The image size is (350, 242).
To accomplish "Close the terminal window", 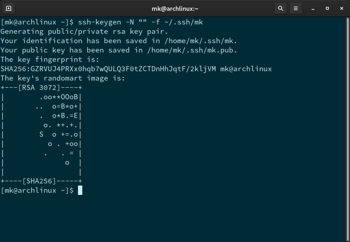I will 341,8.
